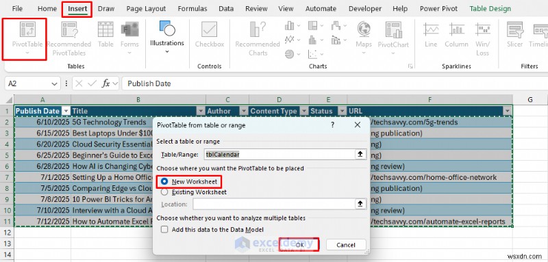The height and width of the screenshot is (262, 548).
Task: Open the Title column filter dropdown
Action: pos(201,112)
